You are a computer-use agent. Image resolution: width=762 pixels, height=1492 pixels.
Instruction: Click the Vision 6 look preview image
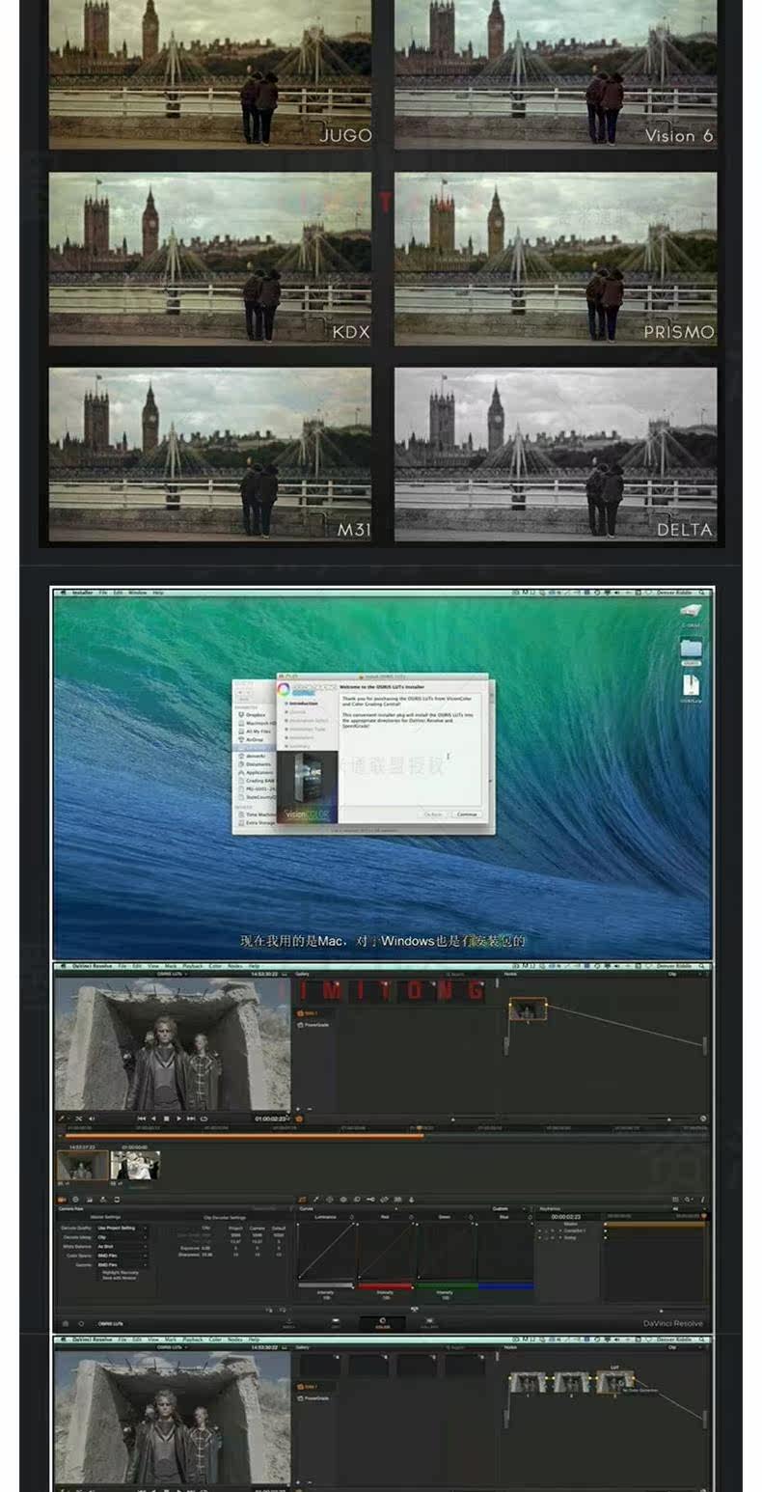click(x=556, y=74)
